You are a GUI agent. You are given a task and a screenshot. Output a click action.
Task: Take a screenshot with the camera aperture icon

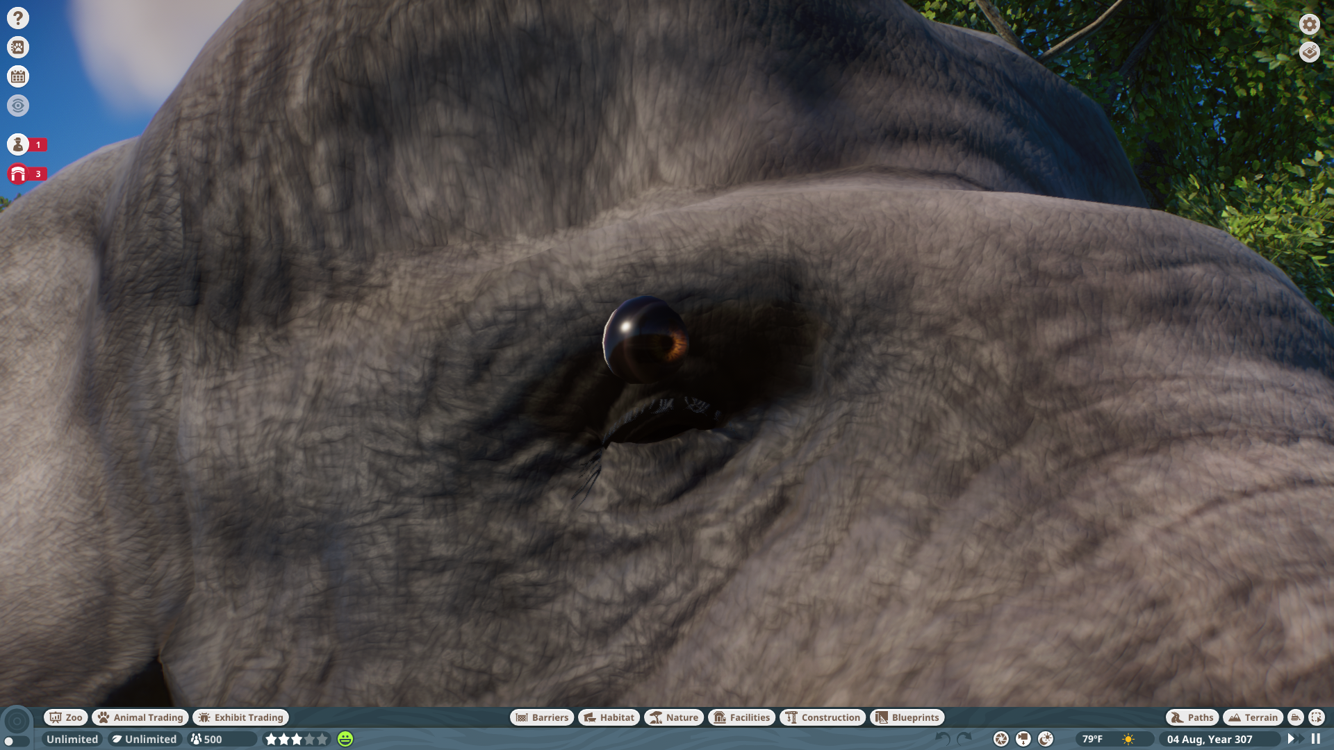(1000, 739)
